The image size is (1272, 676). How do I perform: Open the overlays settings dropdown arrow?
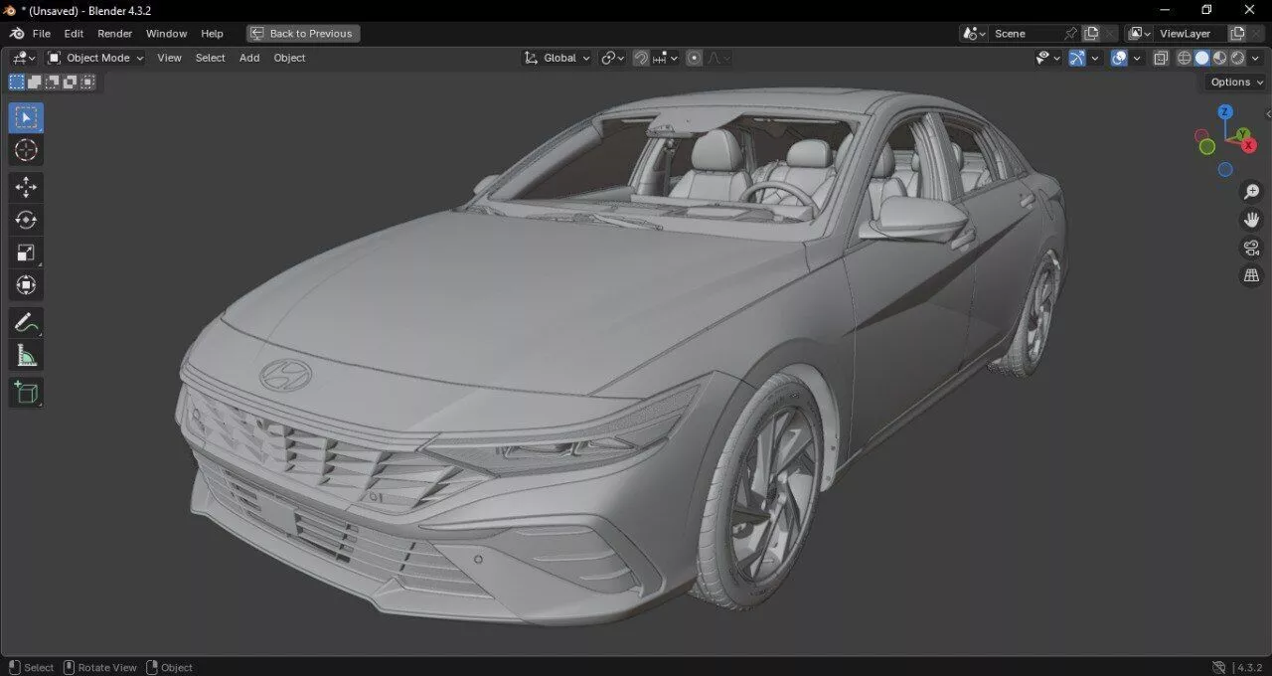[x=1137, y=58]
